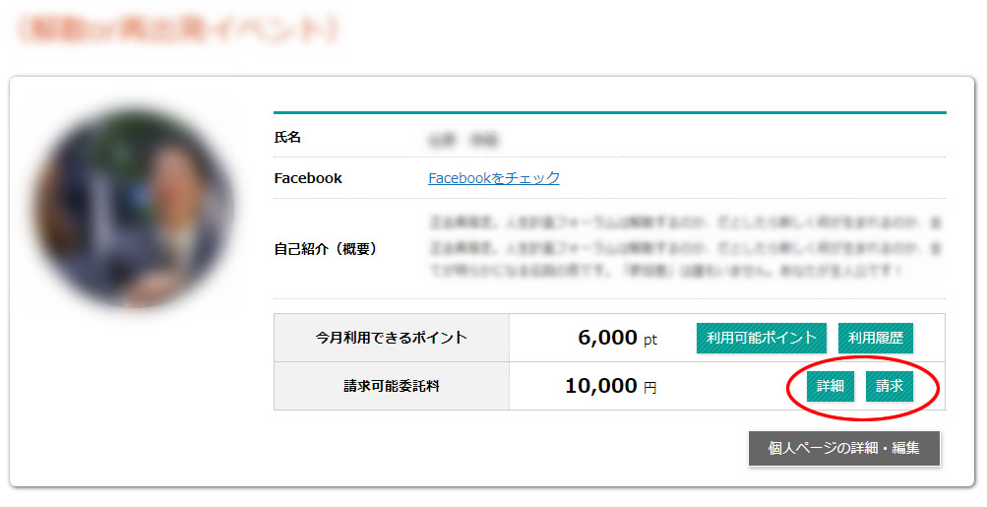Select the blurred name value
The width and height of the screenshot is (987, 507).
point(463,139)
